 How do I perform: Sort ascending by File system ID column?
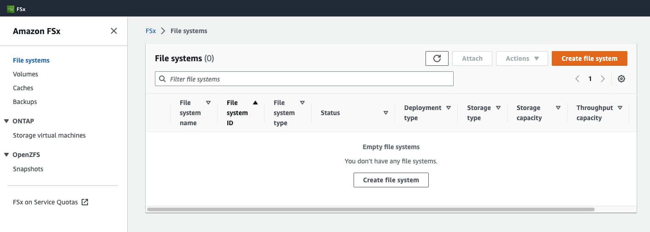tap(255, 103)
